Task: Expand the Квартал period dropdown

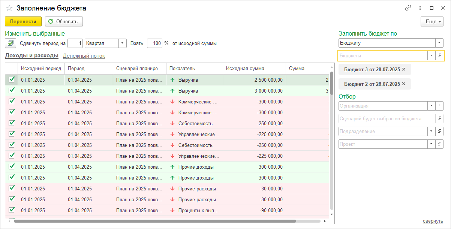Action: point(123,43)
